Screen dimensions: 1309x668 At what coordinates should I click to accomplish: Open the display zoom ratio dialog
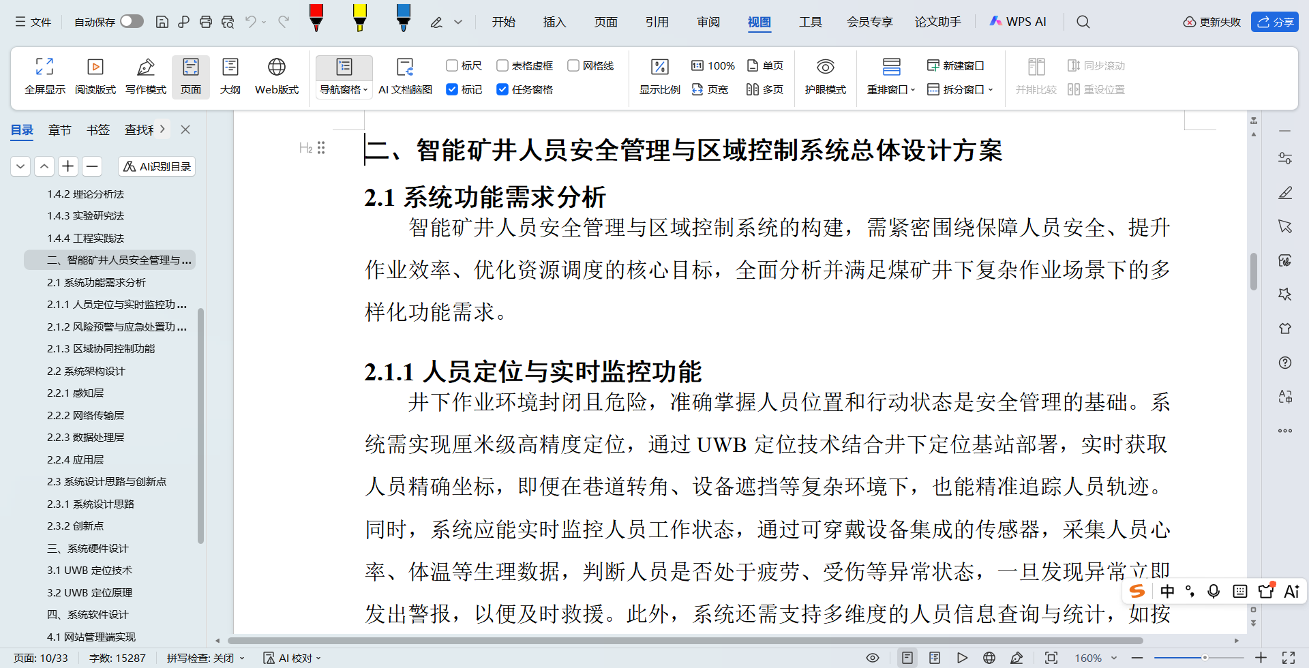pos(659,76)
